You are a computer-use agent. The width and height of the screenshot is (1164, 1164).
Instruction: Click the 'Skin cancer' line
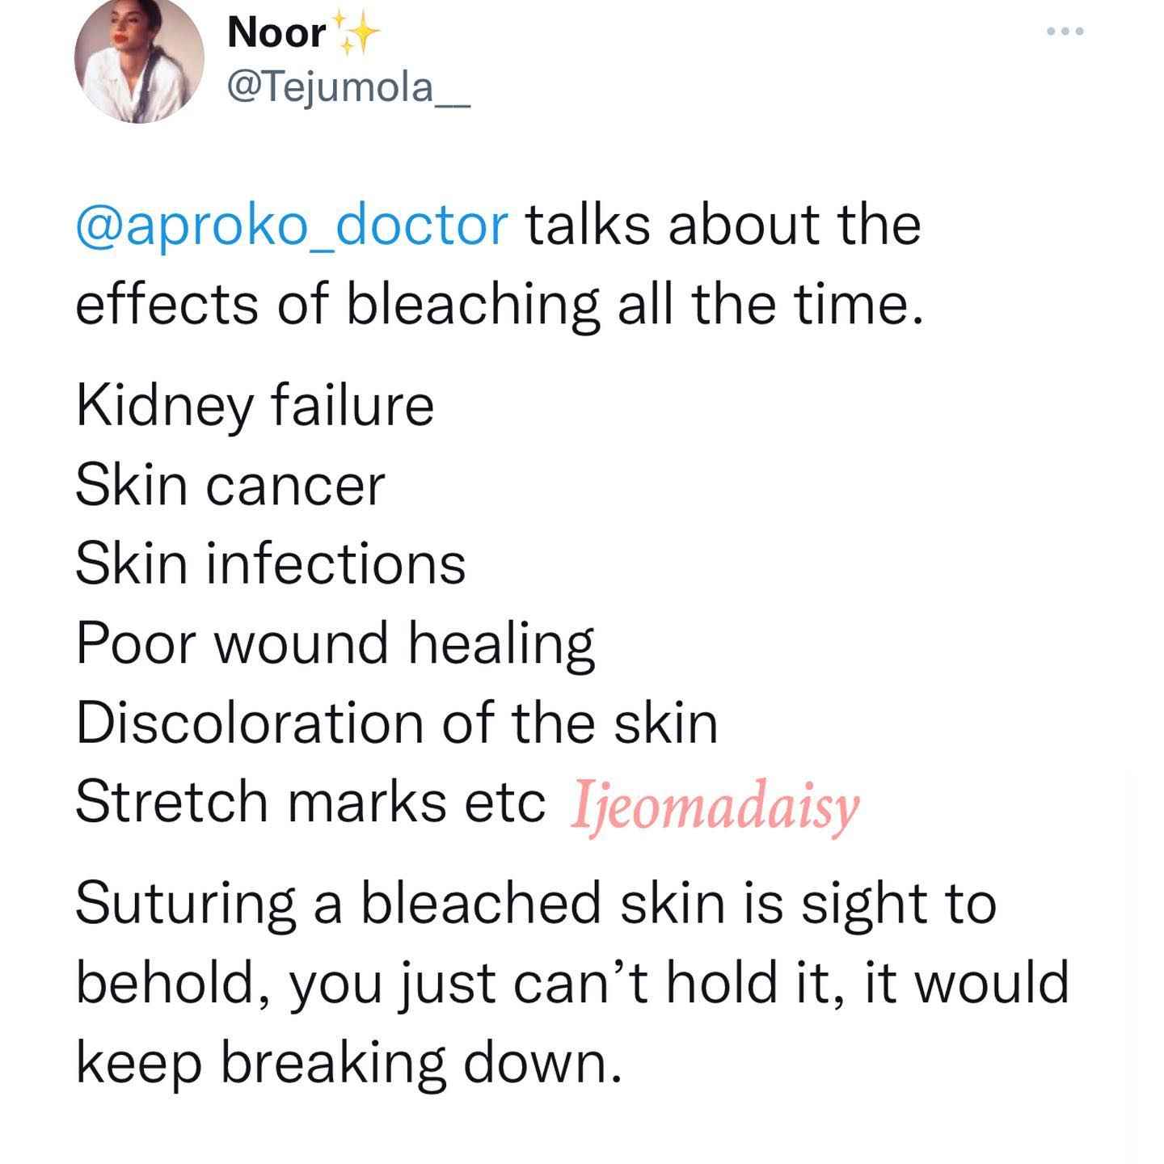click(230, 486)
